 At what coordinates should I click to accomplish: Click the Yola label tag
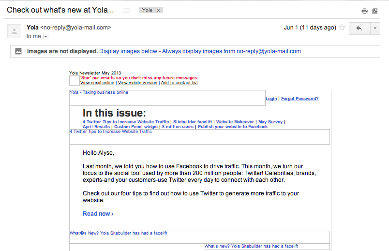point(147,10)
